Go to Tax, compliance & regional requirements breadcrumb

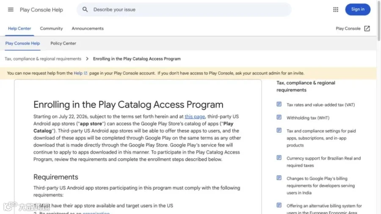click(x=43, y=59)
